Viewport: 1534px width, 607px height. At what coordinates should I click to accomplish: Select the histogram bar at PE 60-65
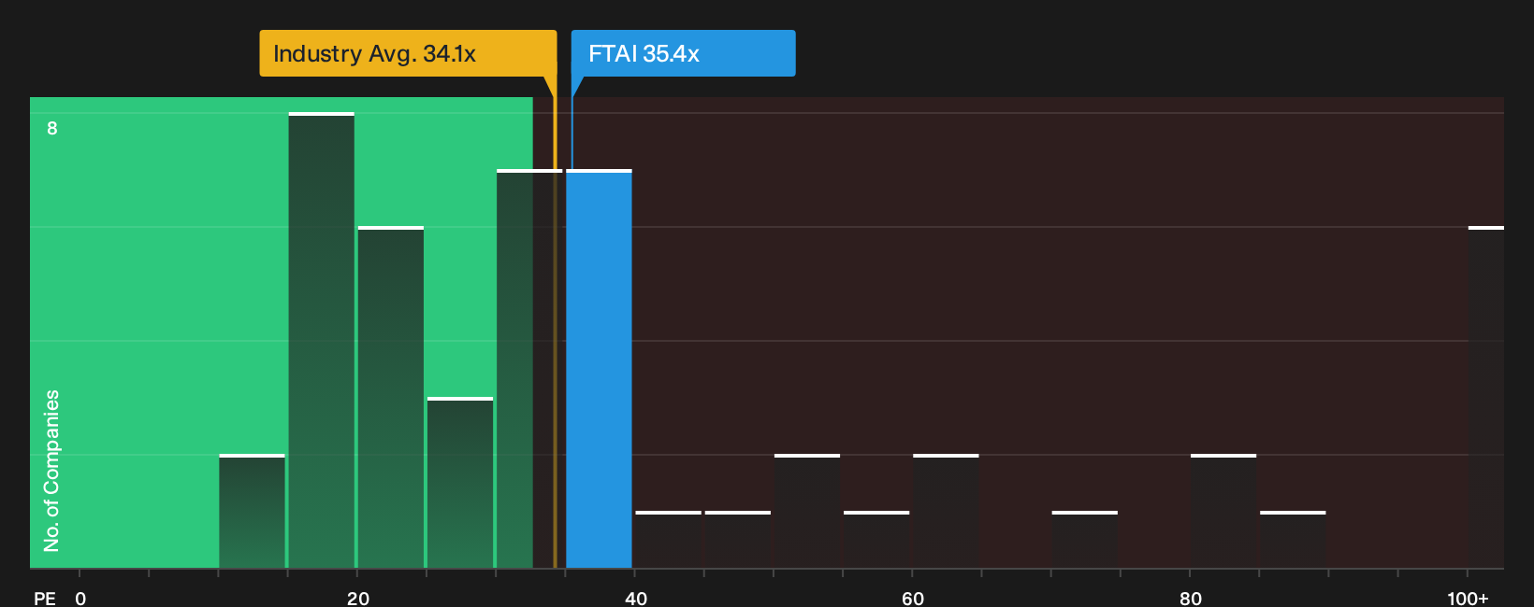[x=946, y=511]
